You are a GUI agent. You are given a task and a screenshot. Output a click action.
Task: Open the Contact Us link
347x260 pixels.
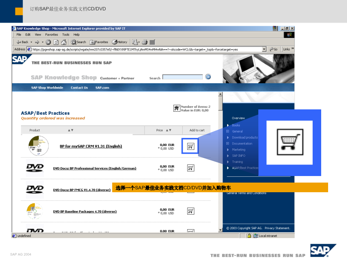coord(79,88)
